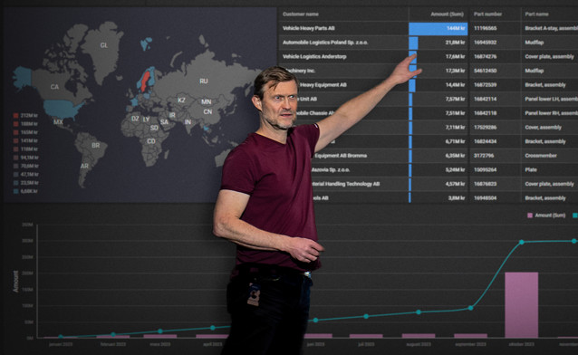Click the tall oktober 2023 pink bar
The image size is (578, 355).
[521, 305]
